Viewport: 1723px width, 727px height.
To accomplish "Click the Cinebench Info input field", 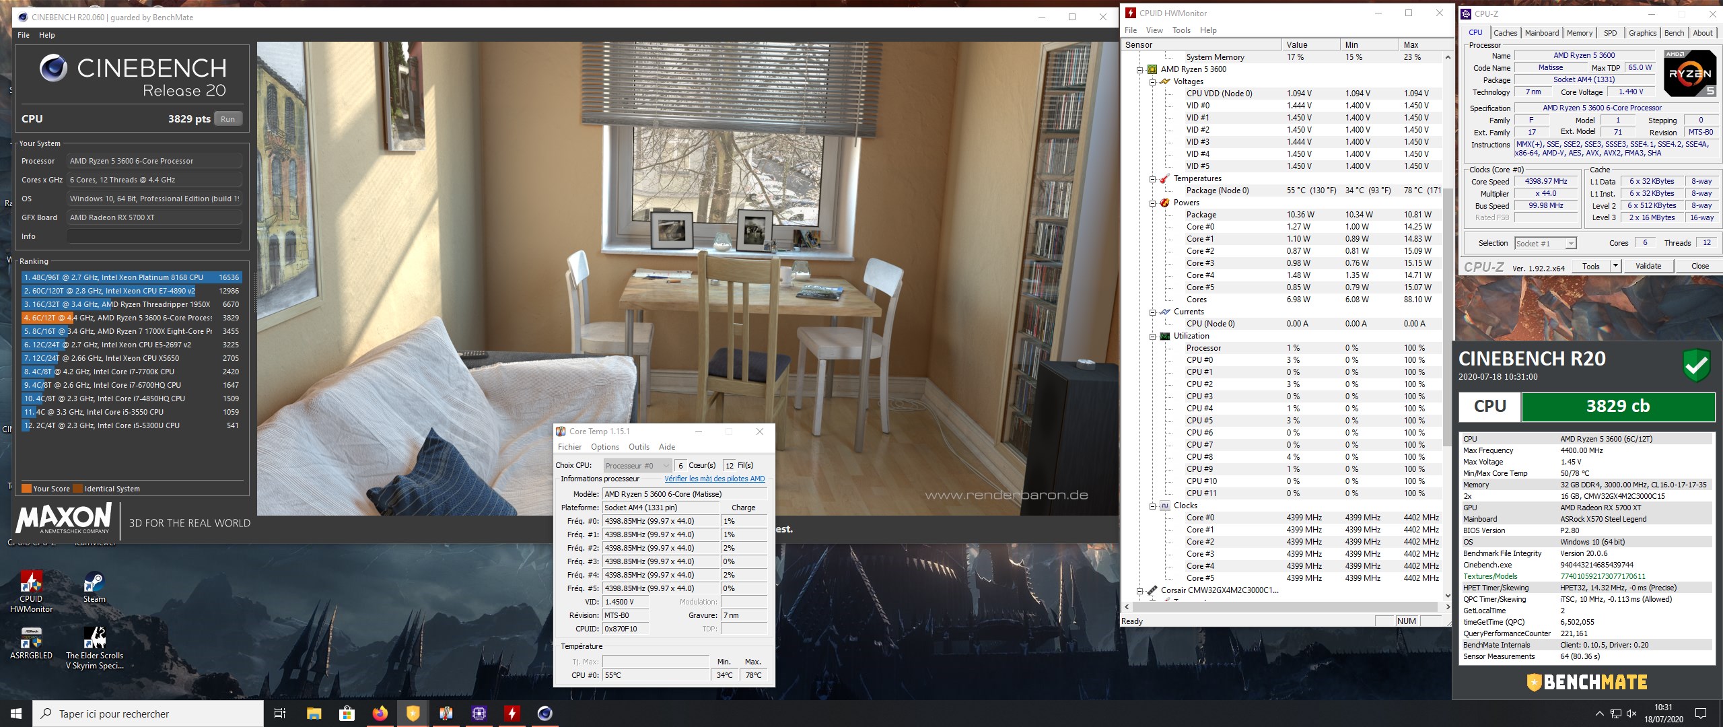I will 154,236.
